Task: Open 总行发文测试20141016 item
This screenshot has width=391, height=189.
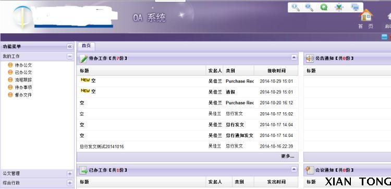Action: coord(102,146)
